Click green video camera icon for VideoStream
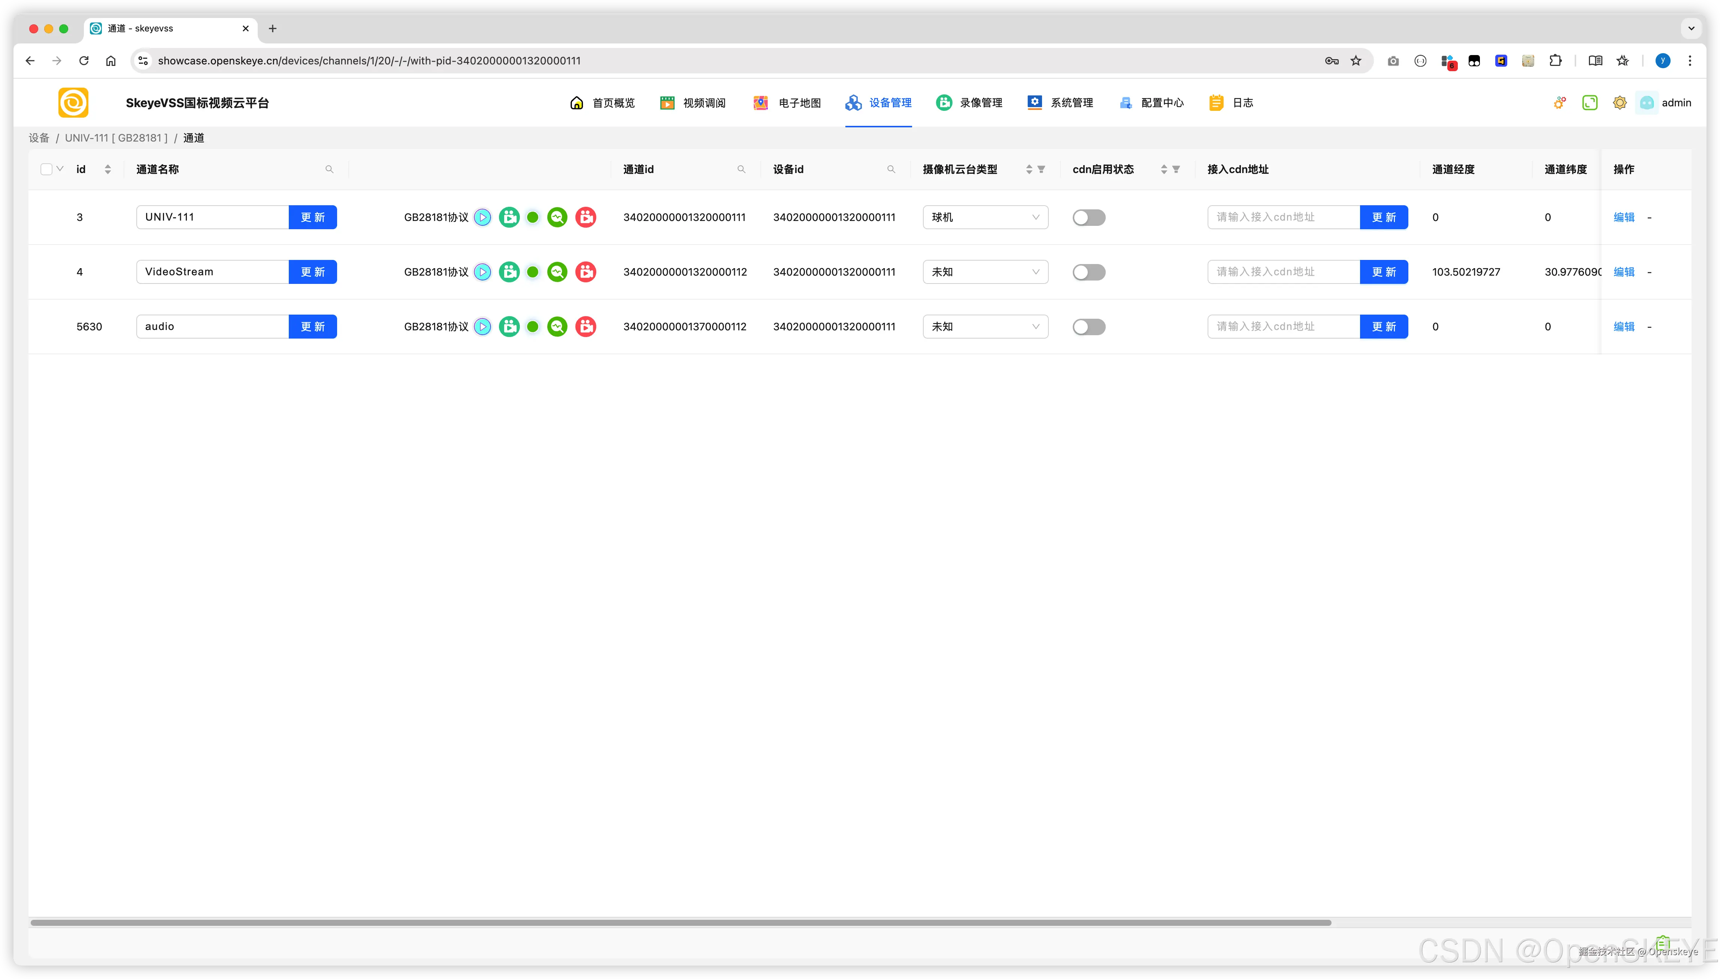1720x979 pixels. pos(509,272)
